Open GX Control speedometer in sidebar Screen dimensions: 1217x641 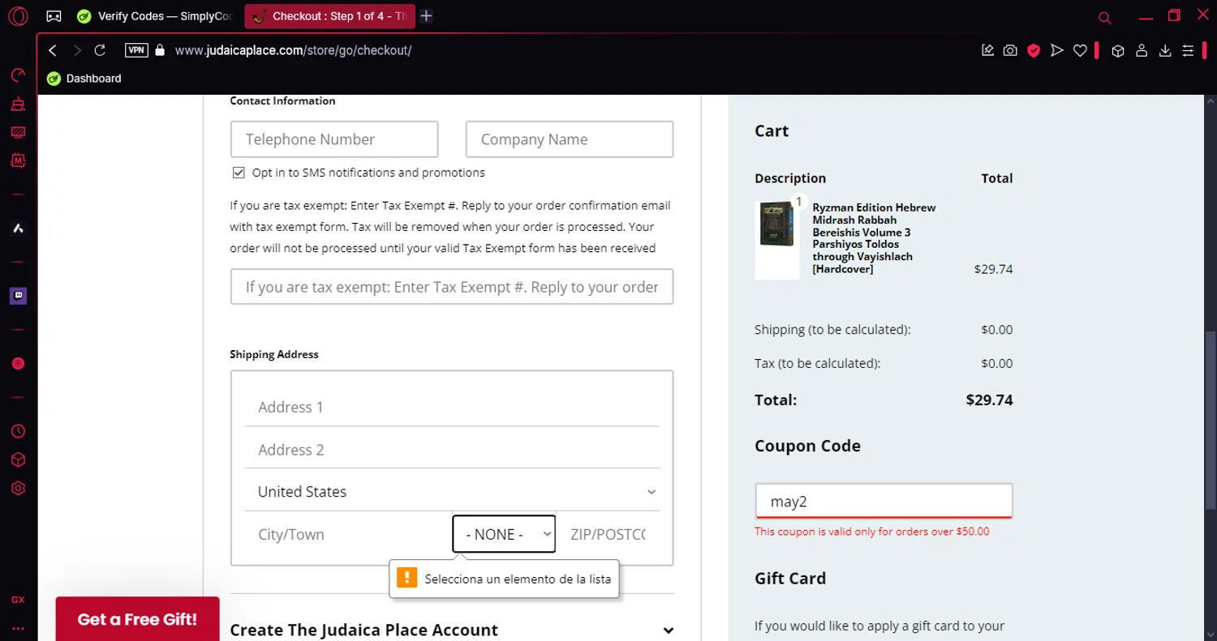(x=18, y=75)
